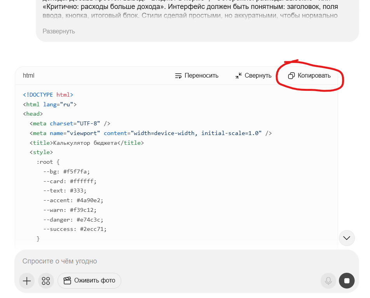Click the <html lang="ru"> line

pyautogui.click(x=50, y=104)
